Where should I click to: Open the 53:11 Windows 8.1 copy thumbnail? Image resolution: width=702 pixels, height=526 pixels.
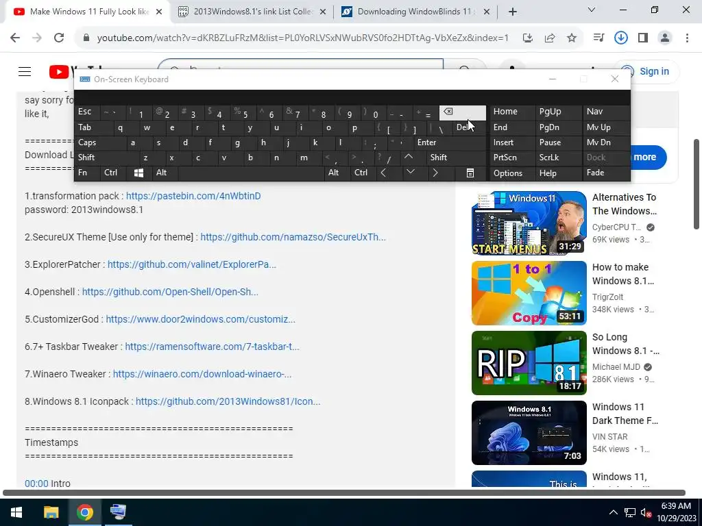529,293
